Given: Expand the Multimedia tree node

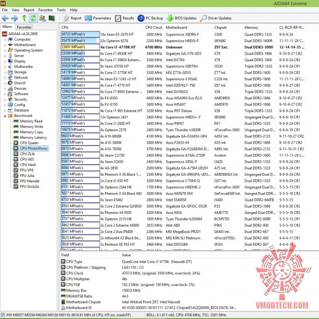Looking at the screenshot, I should coord(5,67).
